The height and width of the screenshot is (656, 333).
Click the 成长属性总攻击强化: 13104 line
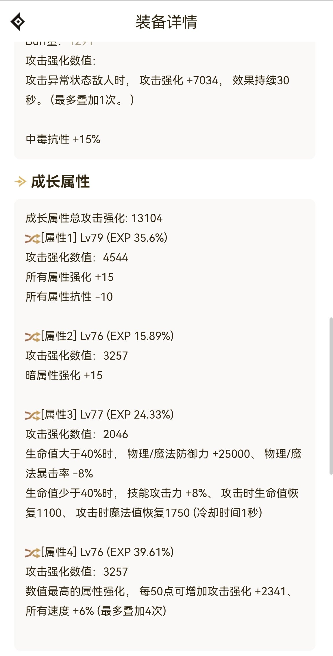(x=94, y=218)
